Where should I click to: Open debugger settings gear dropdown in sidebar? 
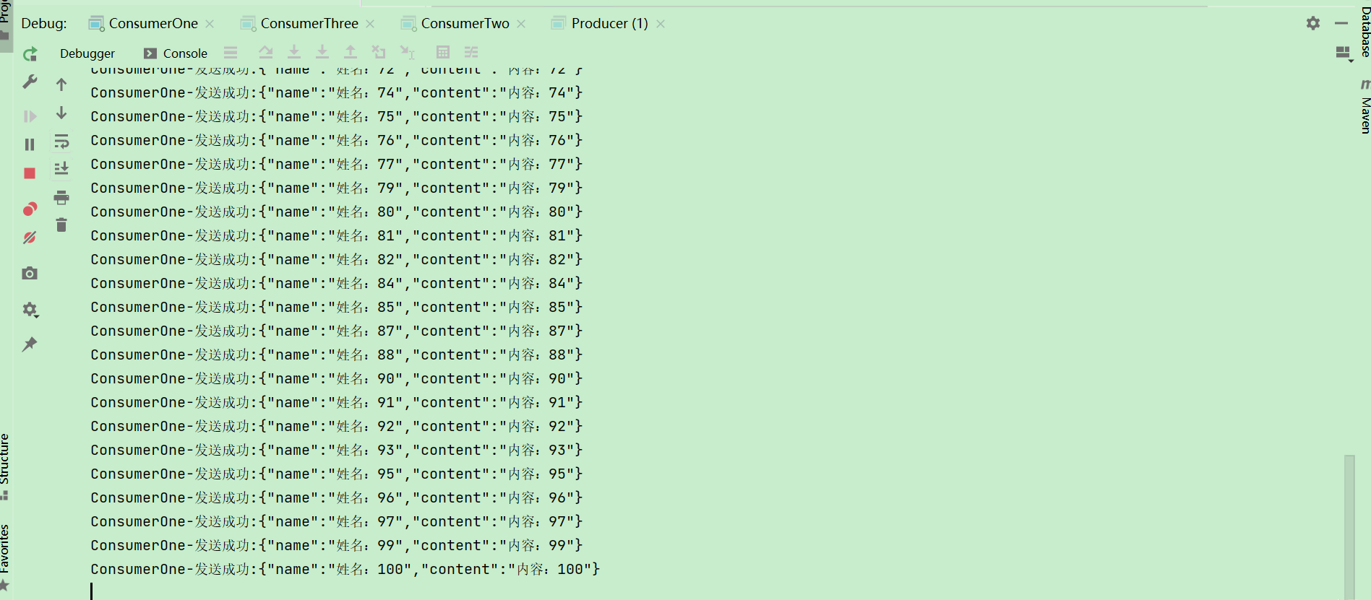[30, 310]
